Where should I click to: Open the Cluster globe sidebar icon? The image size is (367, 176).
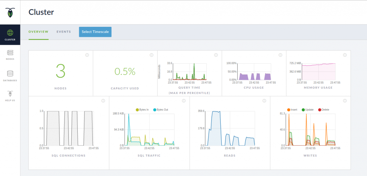click(10, 33)
